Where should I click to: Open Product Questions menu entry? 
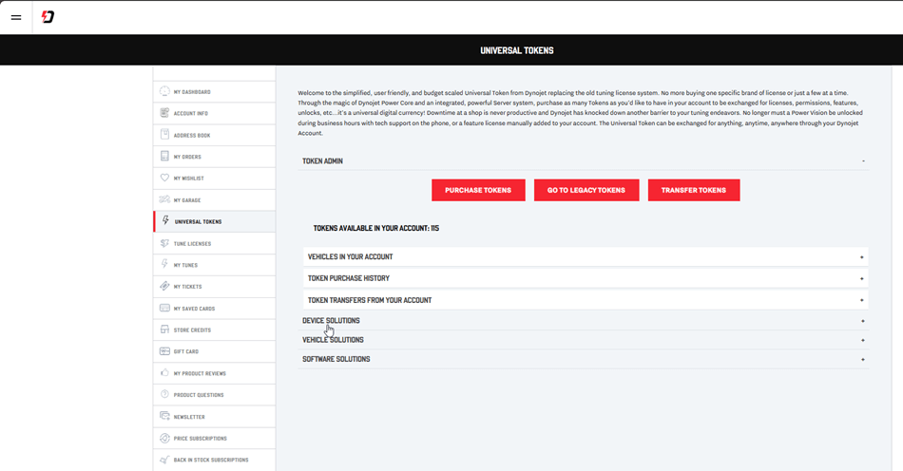214,395
